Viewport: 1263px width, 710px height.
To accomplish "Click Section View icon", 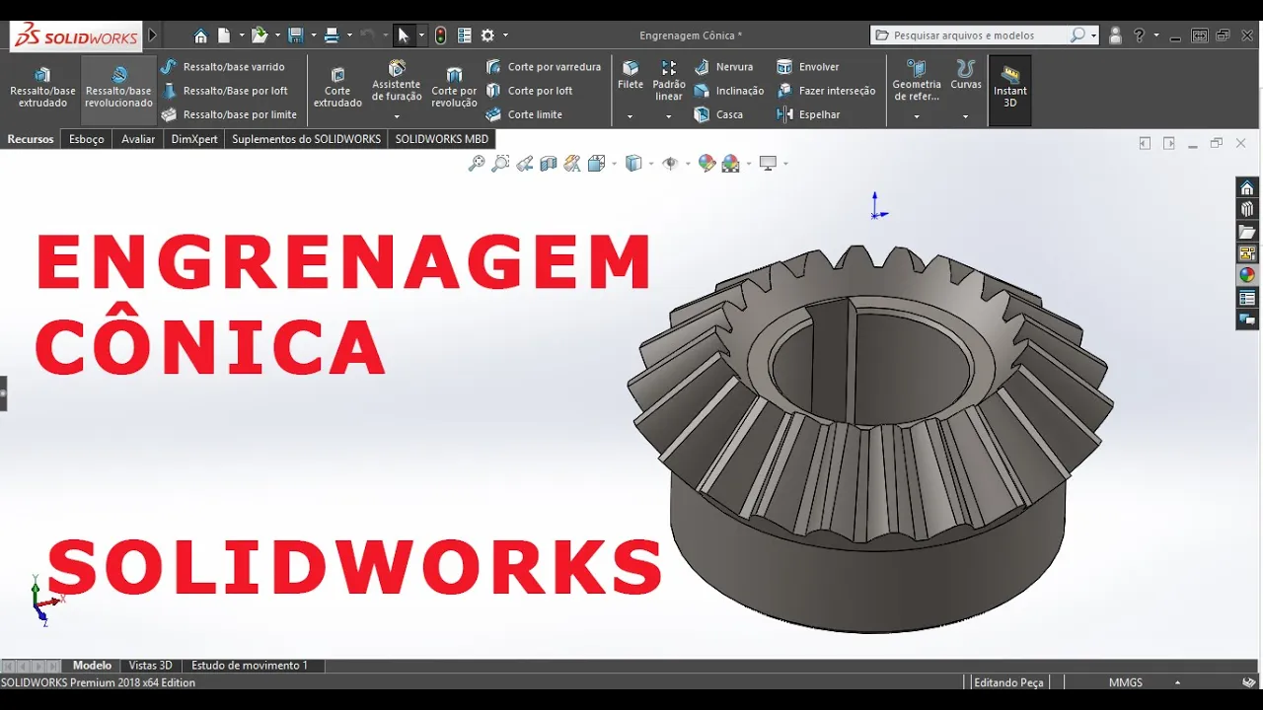I will click(549, 164).
